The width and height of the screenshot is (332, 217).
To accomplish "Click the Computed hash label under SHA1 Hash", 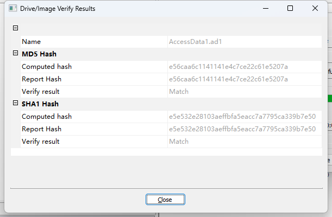I will click(47, 117).
